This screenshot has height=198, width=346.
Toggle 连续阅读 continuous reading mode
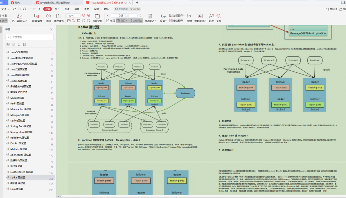(x=135, y=21)
